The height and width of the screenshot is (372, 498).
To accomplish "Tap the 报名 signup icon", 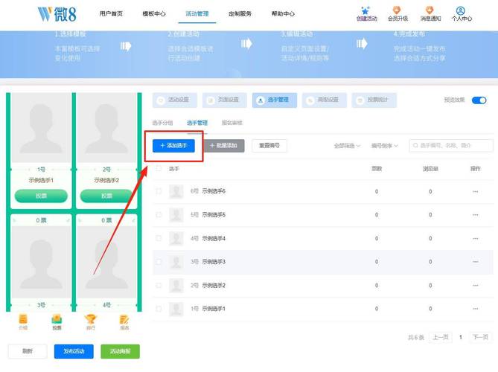I will point(124,319).
